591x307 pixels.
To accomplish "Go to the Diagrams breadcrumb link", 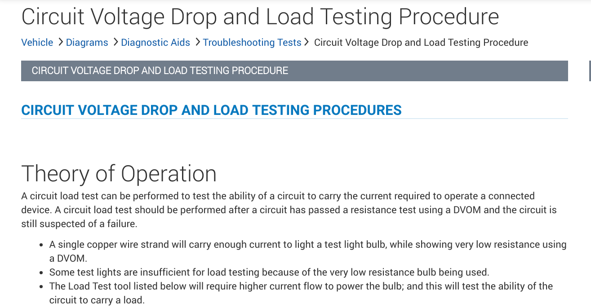I will pos(87,43).
